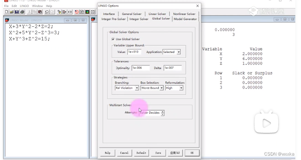Click the model line X+3*Y^2-2*Z=2;
Screen dimensions: 301x160
31,27
